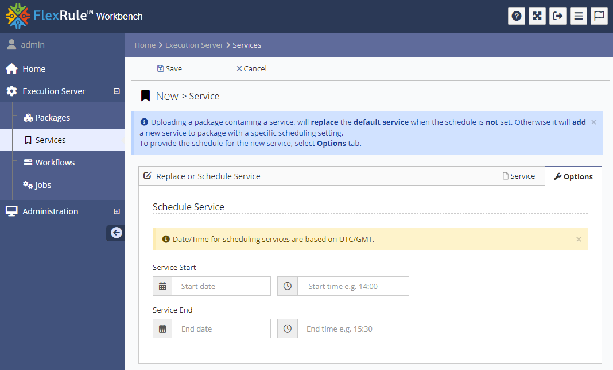This screenshot has height=370, width=613.
Task: Click the Save button
Action: click(170, 68)
